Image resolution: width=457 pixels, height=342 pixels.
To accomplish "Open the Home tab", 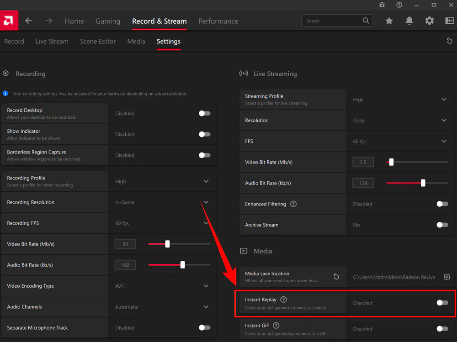I will [x=74, y=21].
